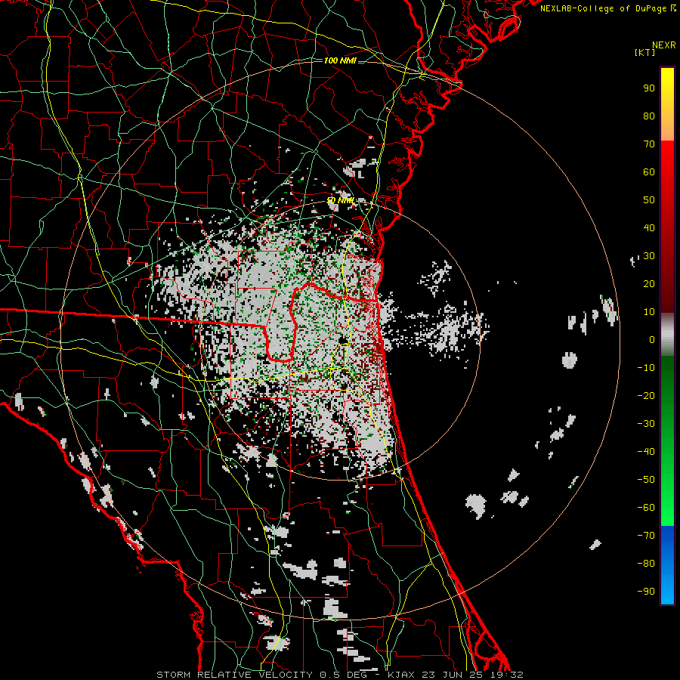Click the 80 value on the velocity scale
This screenshot has width=680, height=680.
[x=649, y=116]
